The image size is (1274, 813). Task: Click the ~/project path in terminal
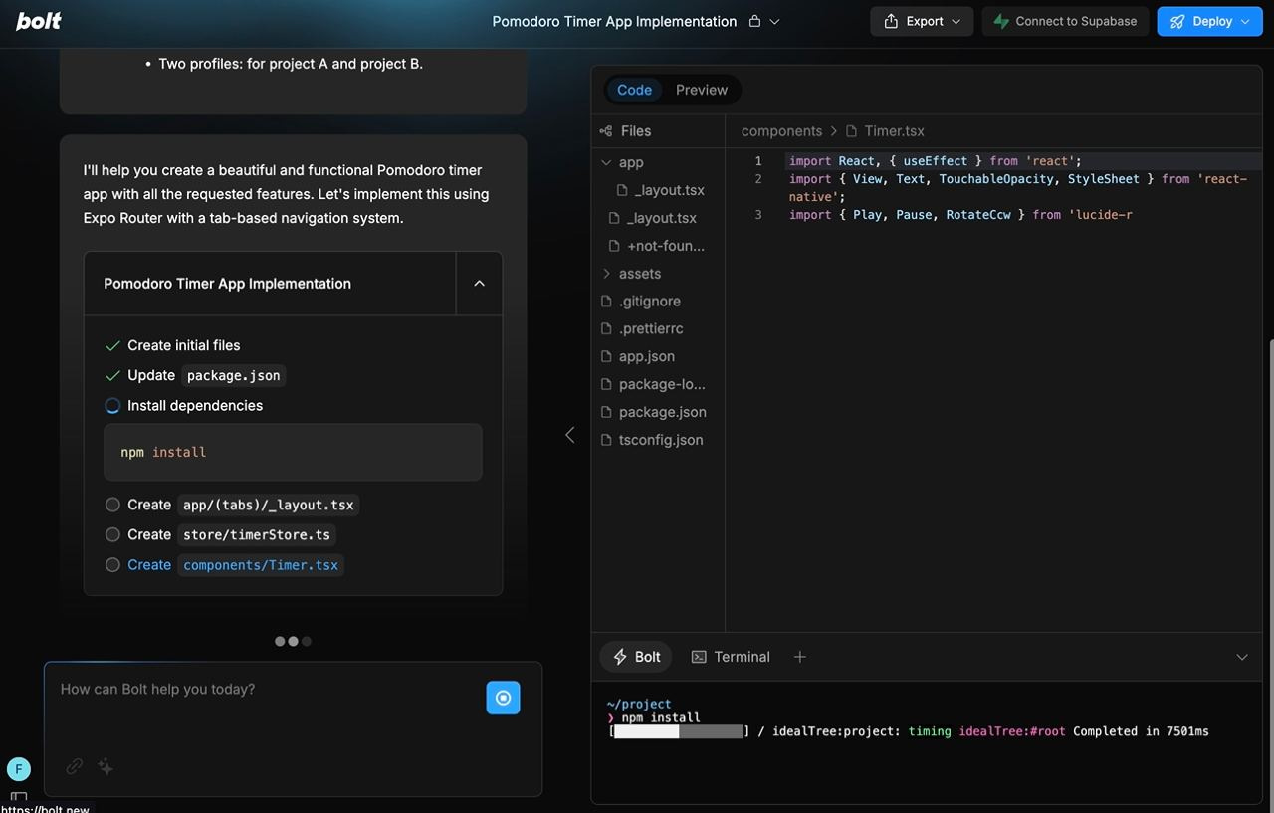click(639, 704)
